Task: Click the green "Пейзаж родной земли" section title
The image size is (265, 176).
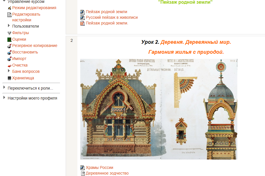Action: [x=185, y=2]
